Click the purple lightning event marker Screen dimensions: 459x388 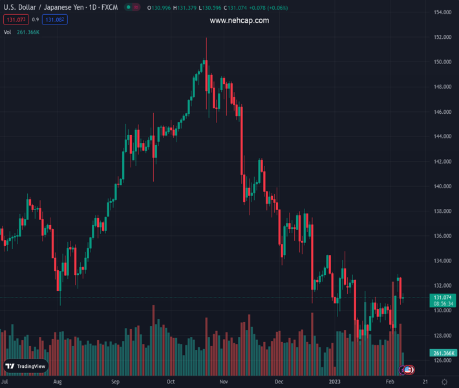click(x=403, y=370)
